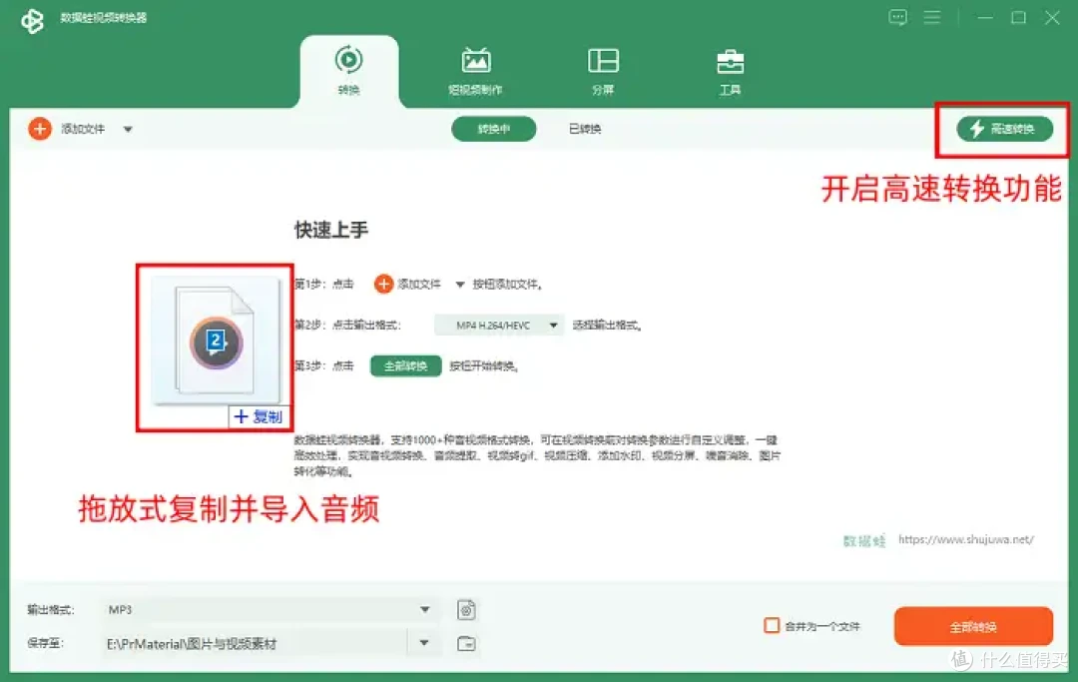The image size is (1078, 682).
Task: Enable 高速转换 high-speed conversion button
Action: pos(1004,129)
